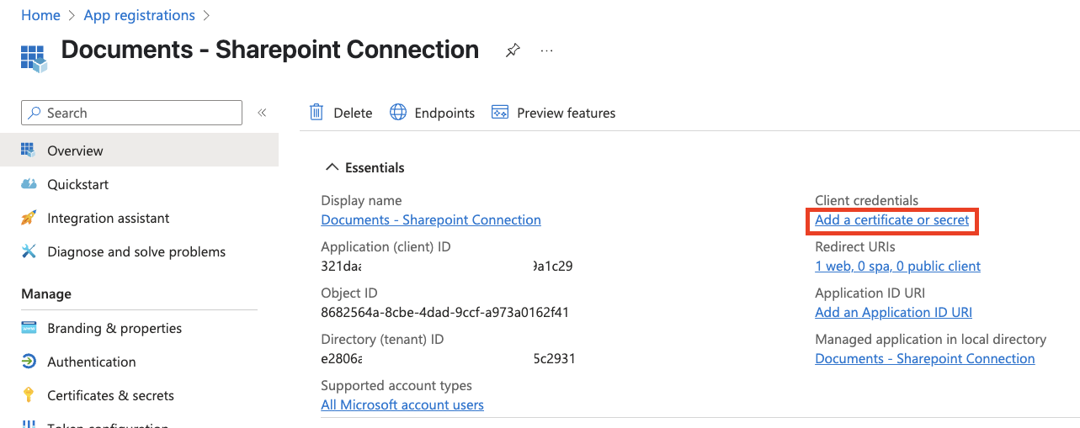Select the Directory (tenant) ID value
The width and height of the screenshot is (1080, 428).
449,358
